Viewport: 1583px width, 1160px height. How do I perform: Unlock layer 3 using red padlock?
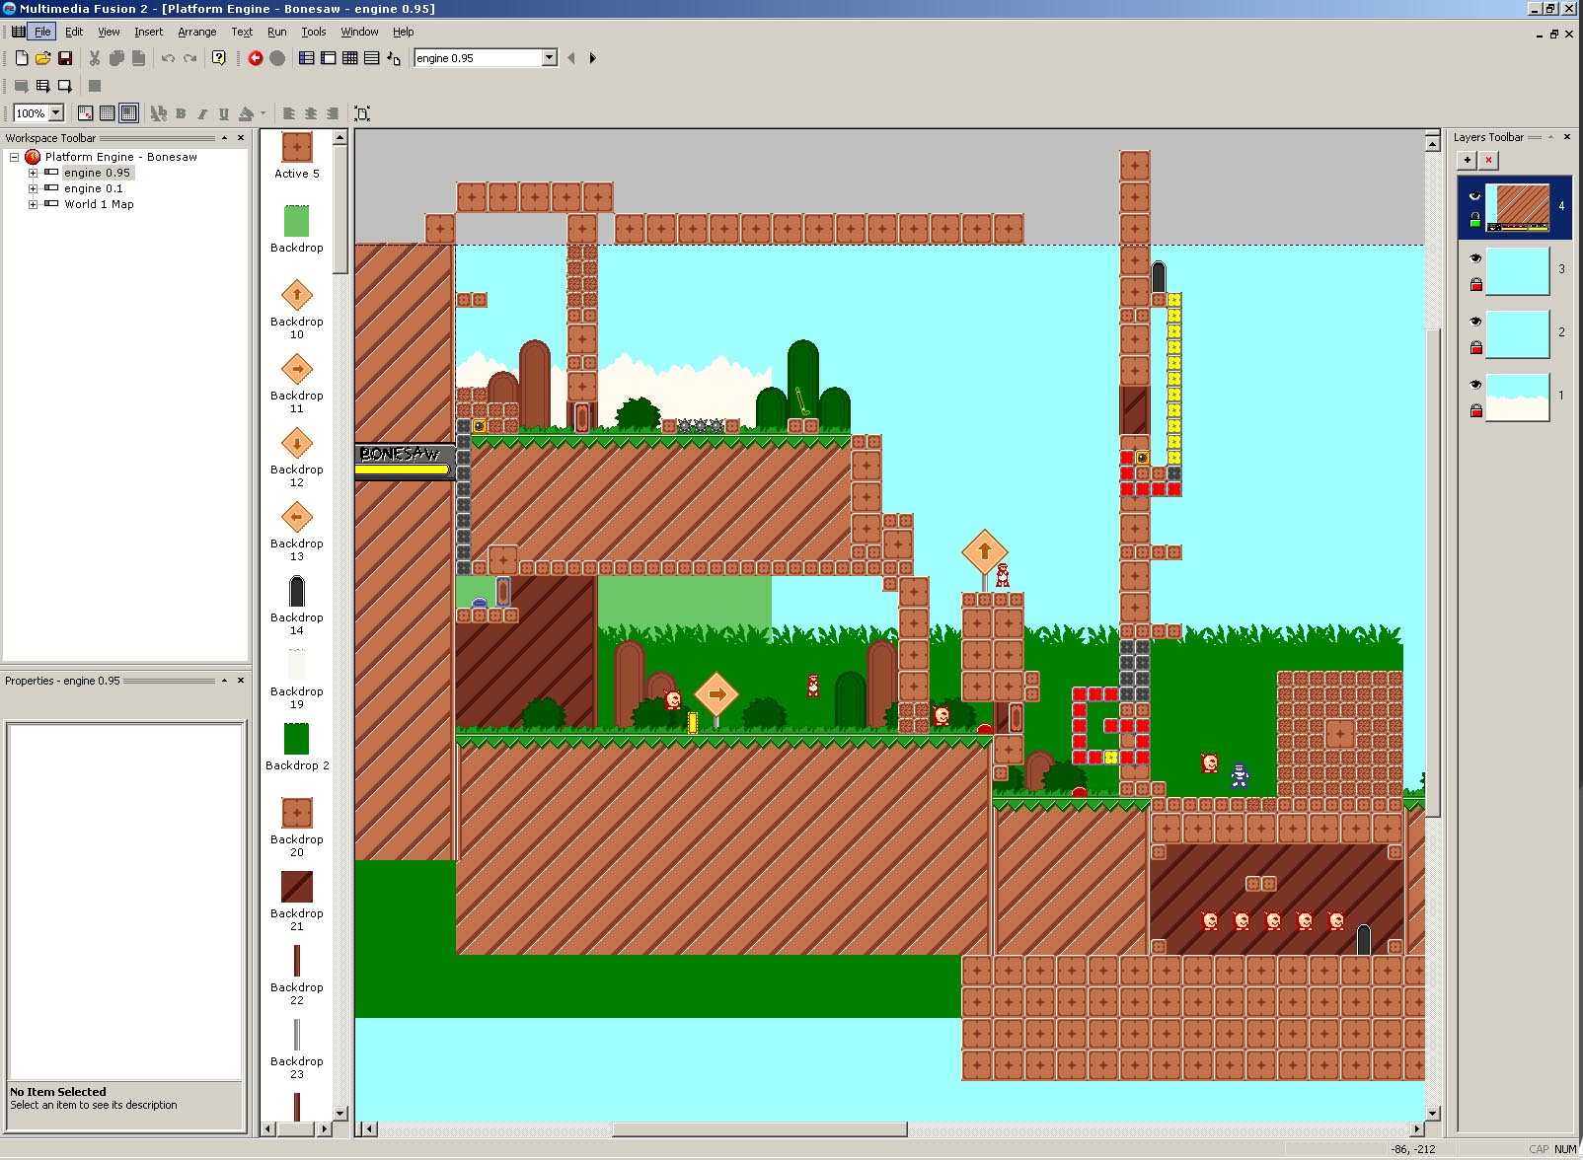click(x=1475, y=284)
